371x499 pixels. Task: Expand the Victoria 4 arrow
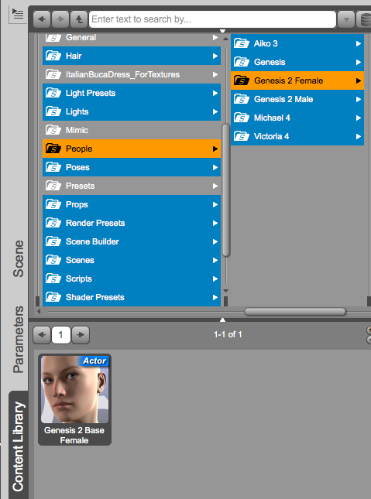pyautogui.click(x=359, y=136)
